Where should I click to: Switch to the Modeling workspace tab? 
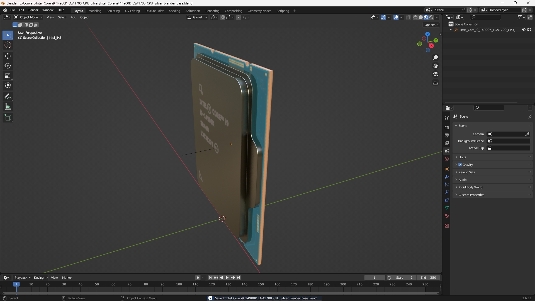(95, 11)
